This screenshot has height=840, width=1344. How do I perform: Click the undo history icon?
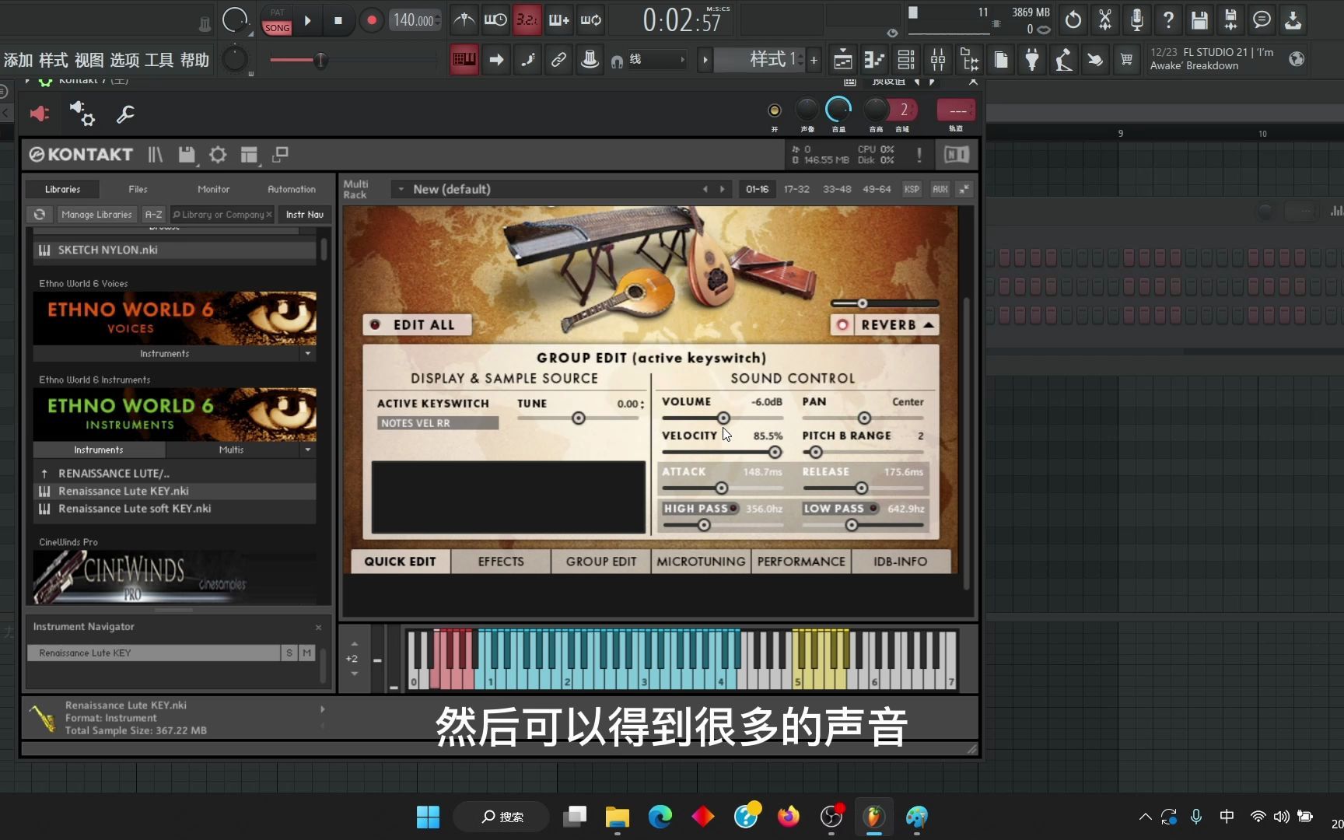pyautogui.click(x=1073, y=19)
